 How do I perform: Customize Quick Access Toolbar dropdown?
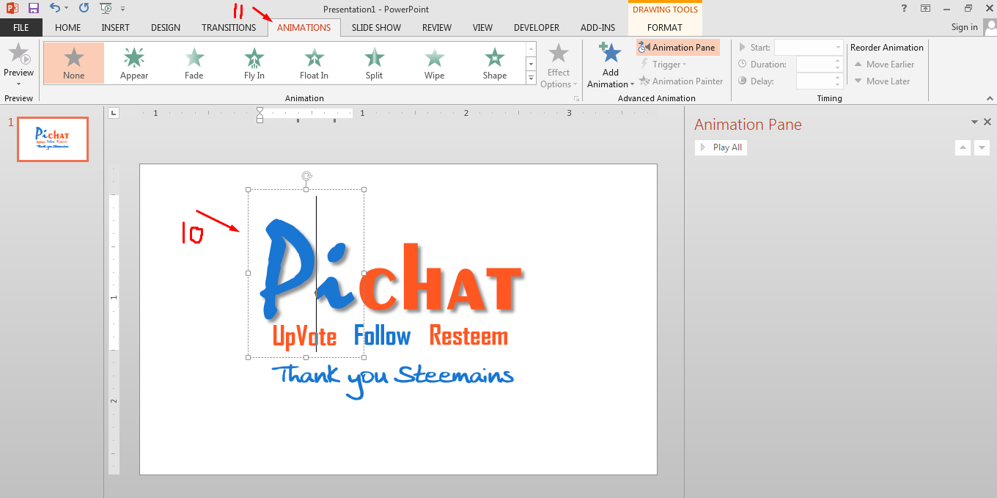122,9
